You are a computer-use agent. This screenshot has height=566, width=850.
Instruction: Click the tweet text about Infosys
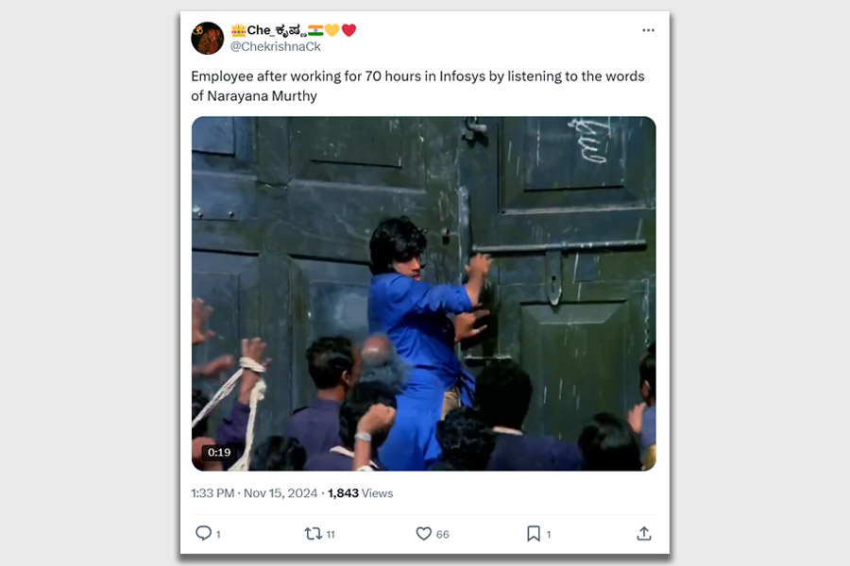[x=417, y=86]
